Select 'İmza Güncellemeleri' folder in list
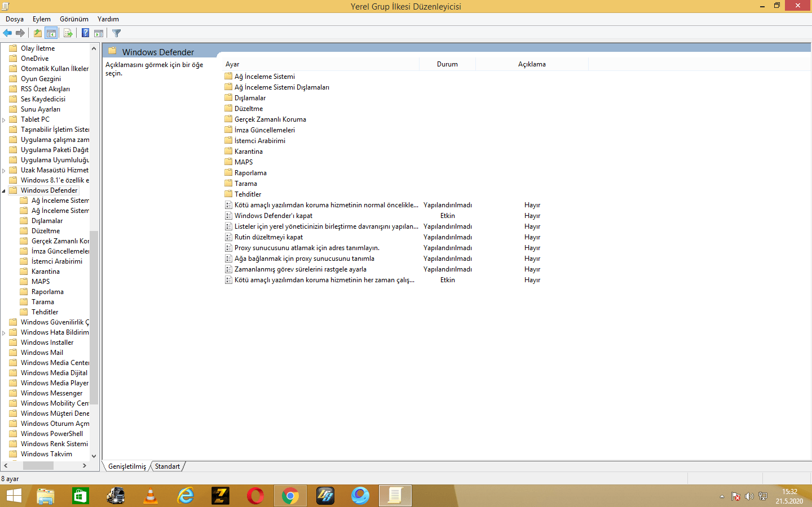Image resolution: width=812 pixels, height=507 pixels. click(x=264, y=130)
